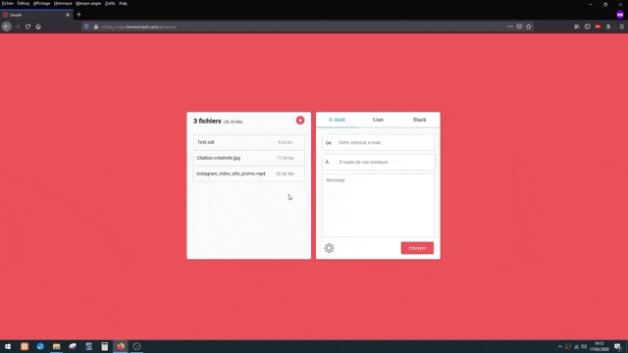This screenshot has height=353, width=628.
Task: Open the Historique menu
Action: pyautogui.click(x=63, y=3)
